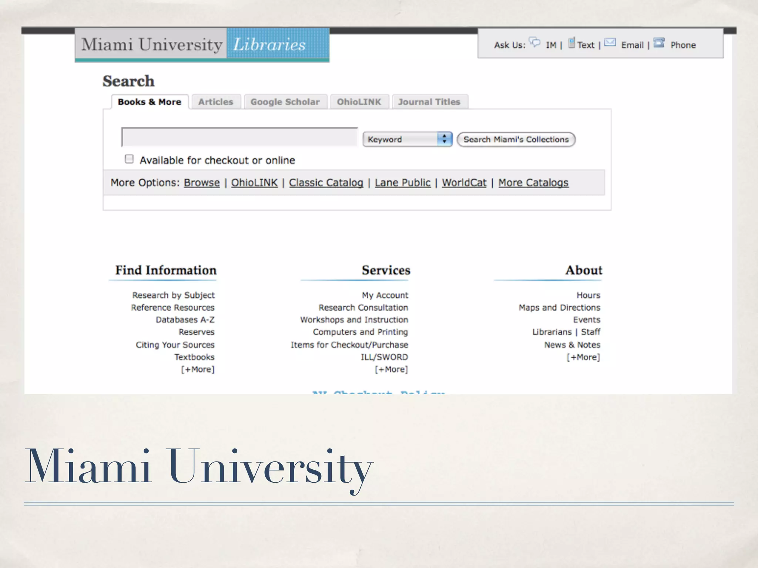Open Research Consultation
Screen dimensions: 758x568
pos(363,308)
